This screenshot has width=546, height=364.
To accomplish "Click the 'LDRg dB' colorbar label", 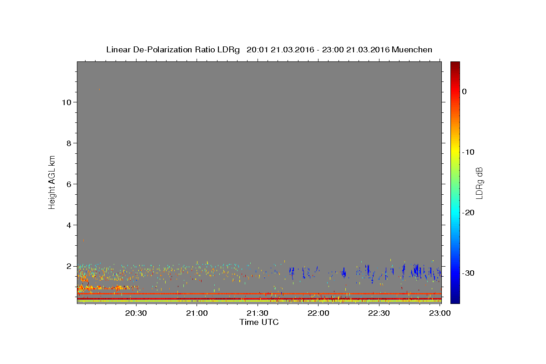I will point(479,183).
